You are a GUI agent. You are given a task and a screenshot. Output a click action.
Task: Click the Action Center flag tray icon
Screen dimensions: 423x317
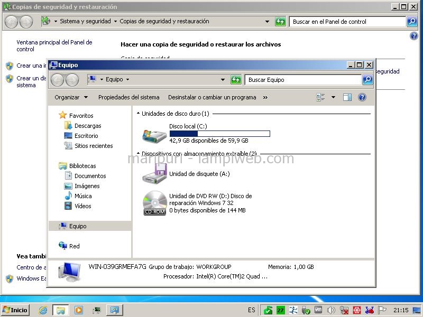click(382, 310)
